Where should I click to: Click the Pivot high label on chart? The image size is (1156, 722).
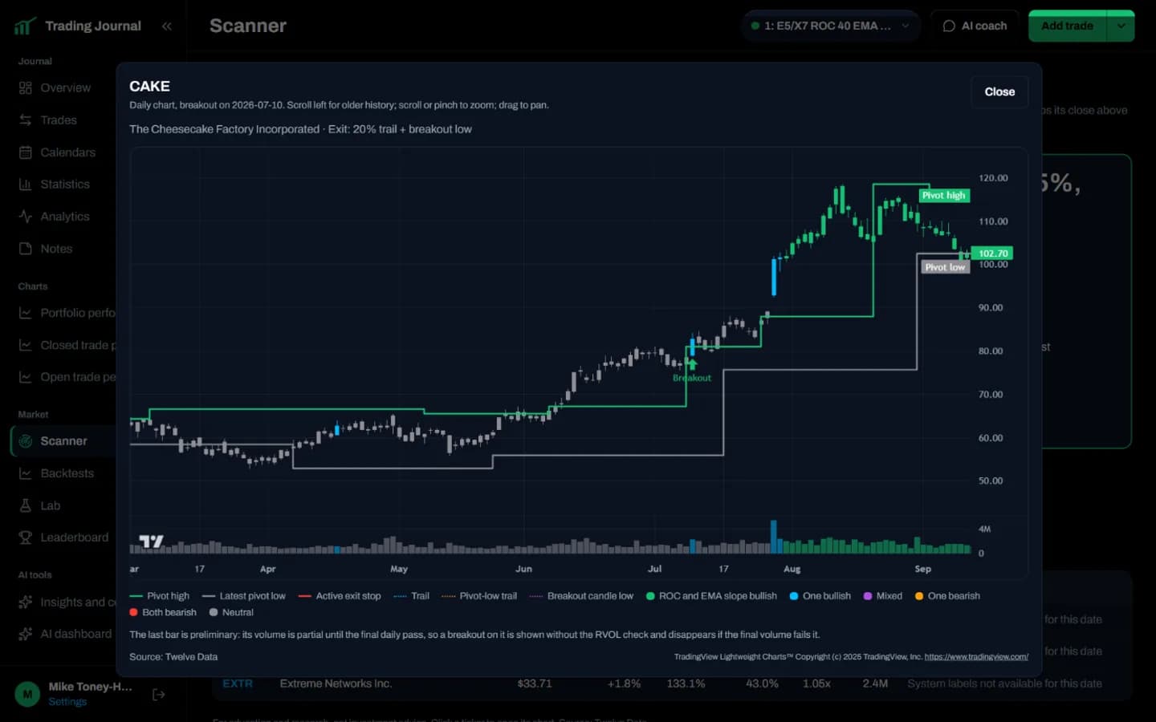tap(944, 196)
